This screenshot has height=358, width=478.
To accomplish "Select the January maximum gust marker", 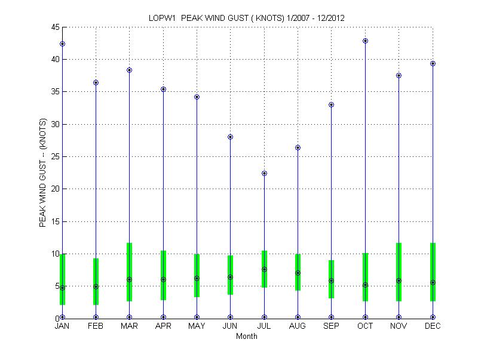I will pyautogui.click(x=63, y=44).
